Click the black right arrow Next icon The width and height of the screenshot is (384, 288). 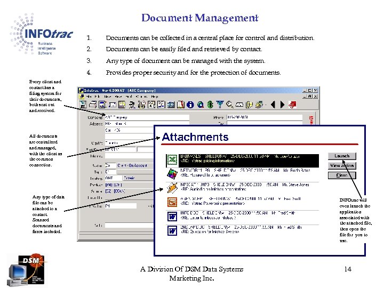[282, 105]
